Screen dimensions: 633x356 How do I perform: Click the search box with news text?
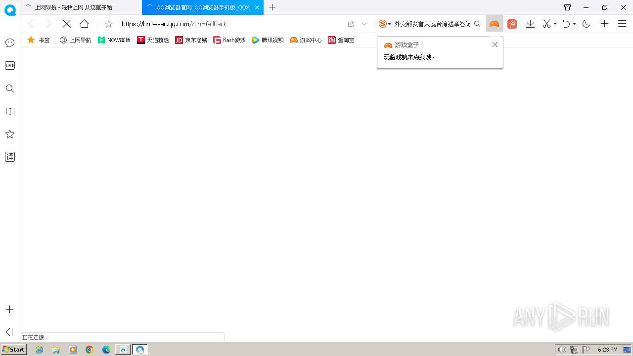pos(432,24)
